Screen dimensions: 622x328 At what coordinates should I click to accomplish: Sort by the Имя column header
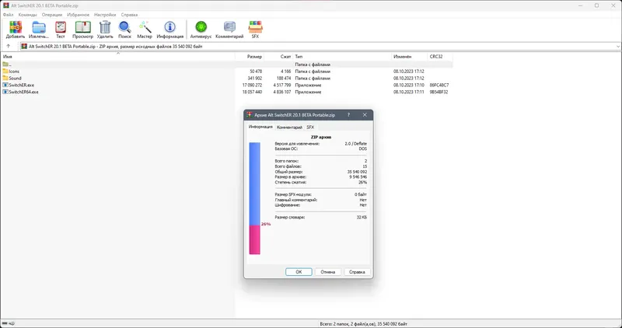pyautogui.click(x=118, y=57)
